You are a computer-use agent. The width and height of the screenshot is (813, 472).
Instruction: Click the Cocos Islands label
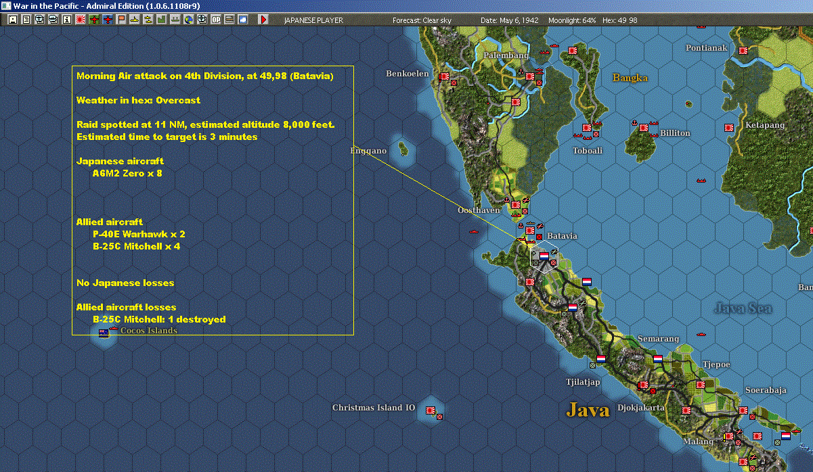tap(149, 331)
